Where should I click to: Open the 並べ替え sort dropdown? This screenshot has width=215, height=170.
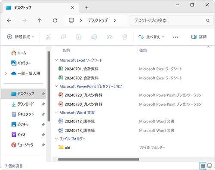click(x=151, y=37)
